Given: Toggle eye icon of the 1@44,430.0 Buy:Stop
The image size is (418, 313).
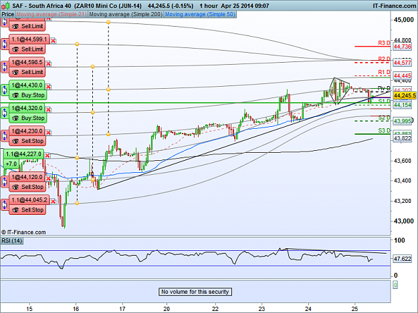Looking at the screenshot, I should pyautogui.click(x=15, y=95).
